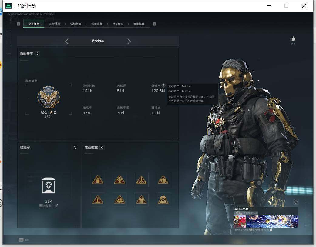Select third achievement badge in bottom row
Screen dimensions: 316x247
(x=141, y=200)
